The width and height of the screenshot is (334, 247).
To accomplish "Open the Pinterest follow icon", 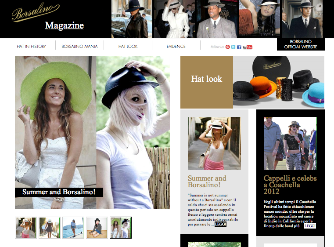I will 228,47.
